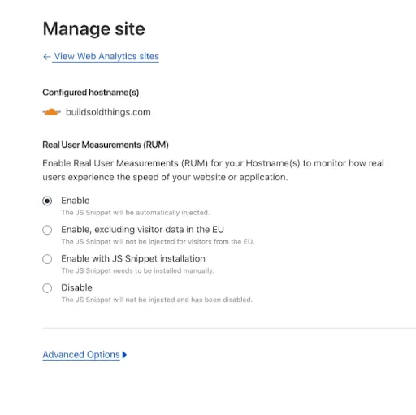Select the Enable radio button
Image resolution: width=416 pixels, height=415 pixels.
[47, 201]
